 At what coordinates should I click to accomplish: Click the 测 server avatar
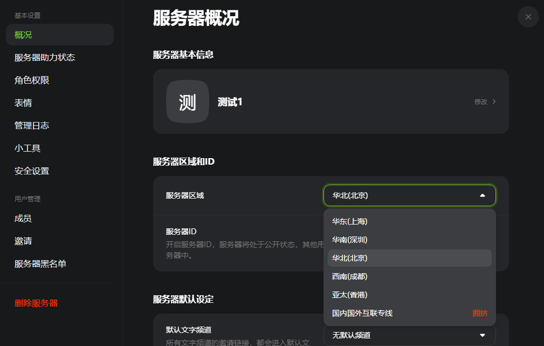click(187, 101)
